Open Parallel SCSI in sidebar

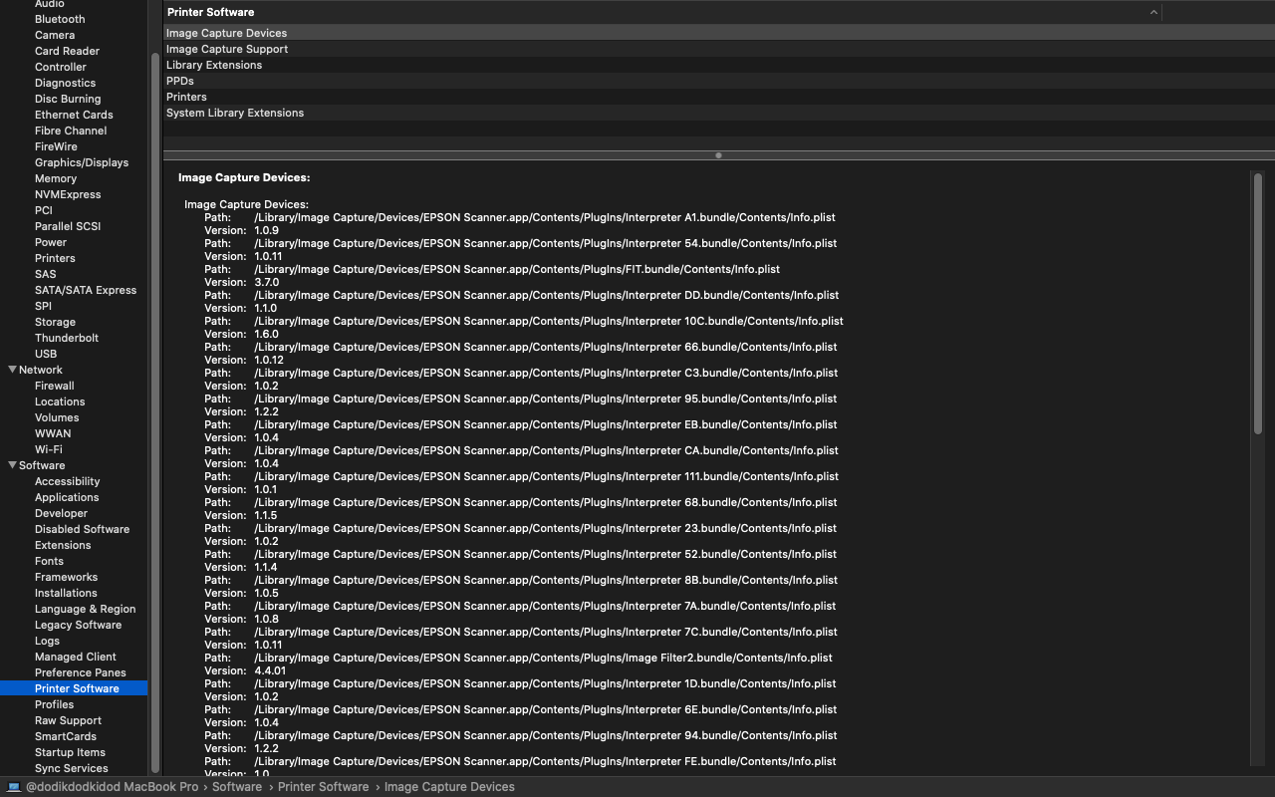(68, 226)
